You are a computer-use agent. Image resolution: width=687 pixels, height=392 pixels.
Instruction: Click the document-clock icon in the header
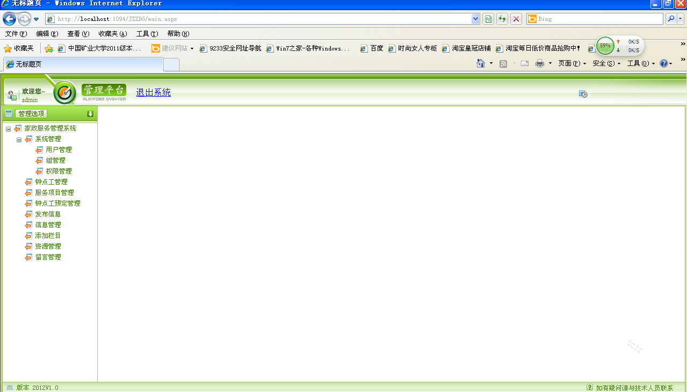pos(583,94)
